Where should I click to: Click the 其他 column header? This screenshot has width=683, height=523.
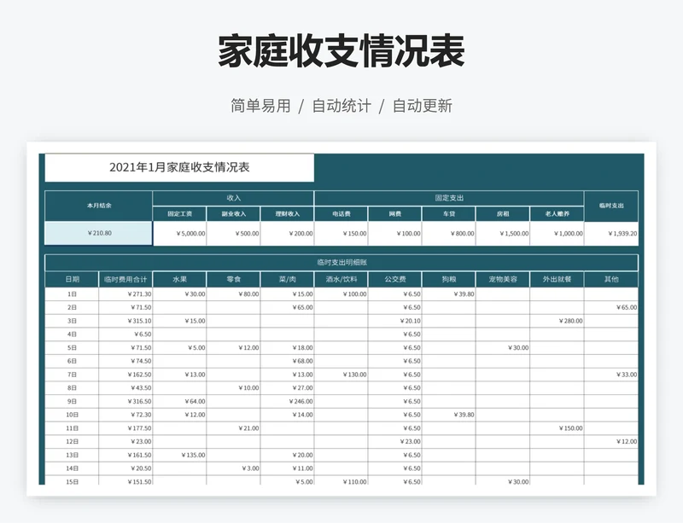[611, 279]
